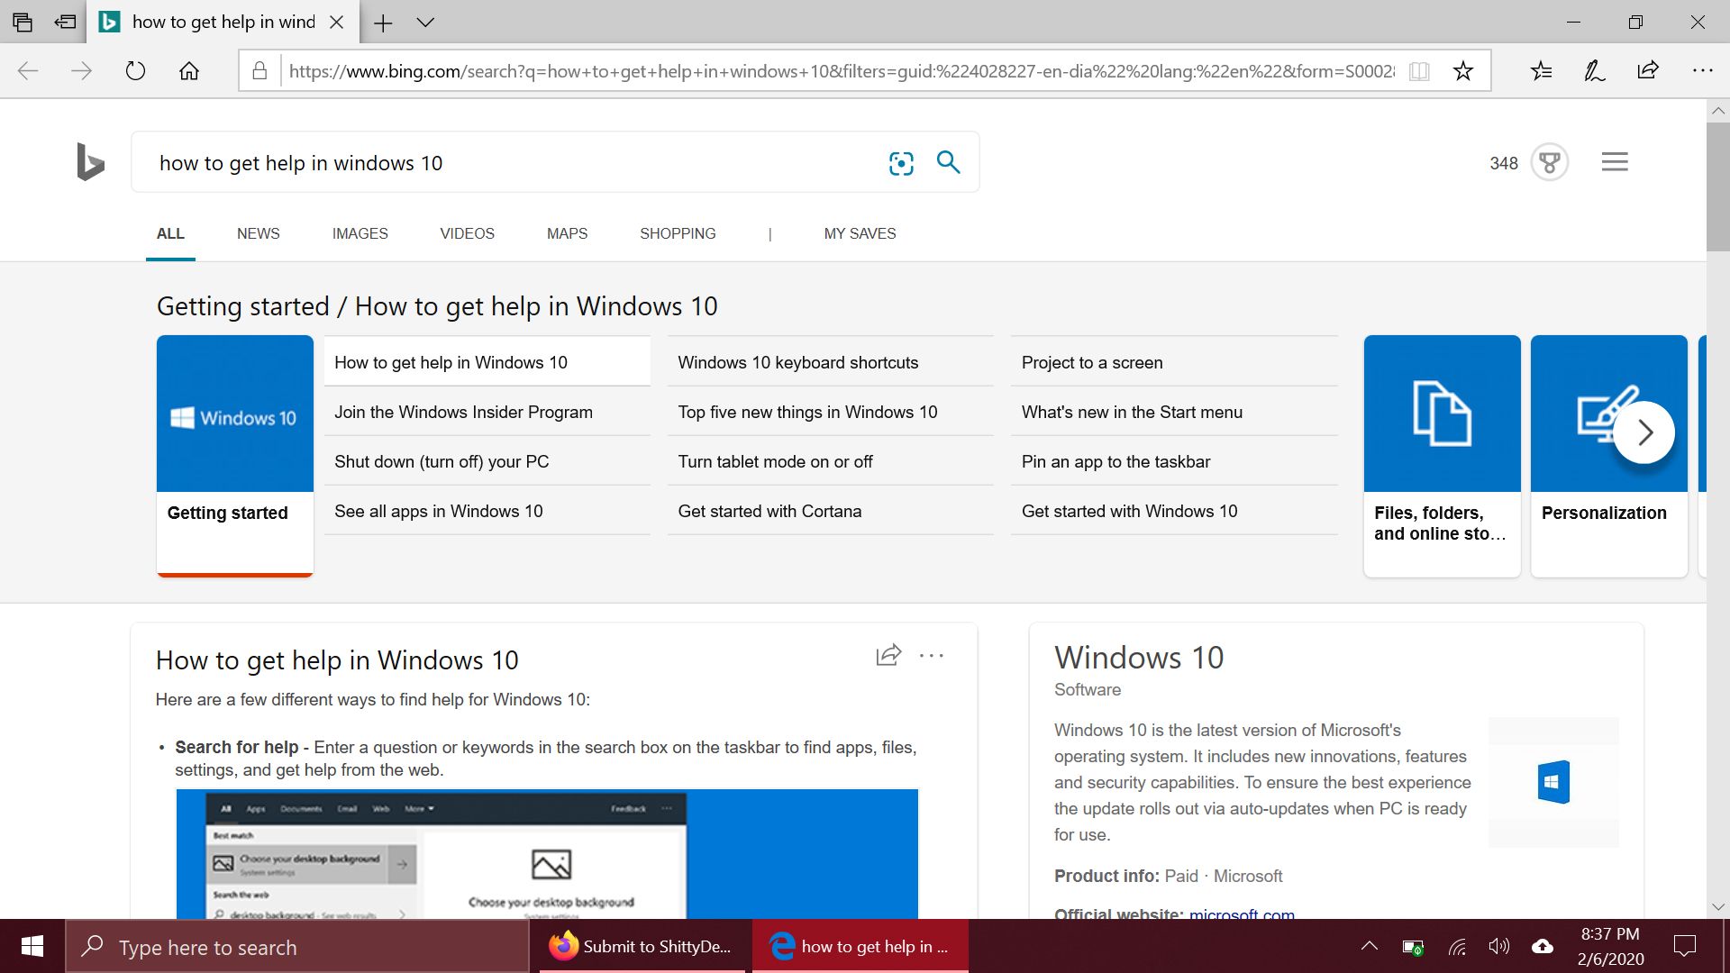Open the microsoft.com official website link
The height and width of the screenshot is (973, 1730).
pyautogui.click(x=1241, y=914)
